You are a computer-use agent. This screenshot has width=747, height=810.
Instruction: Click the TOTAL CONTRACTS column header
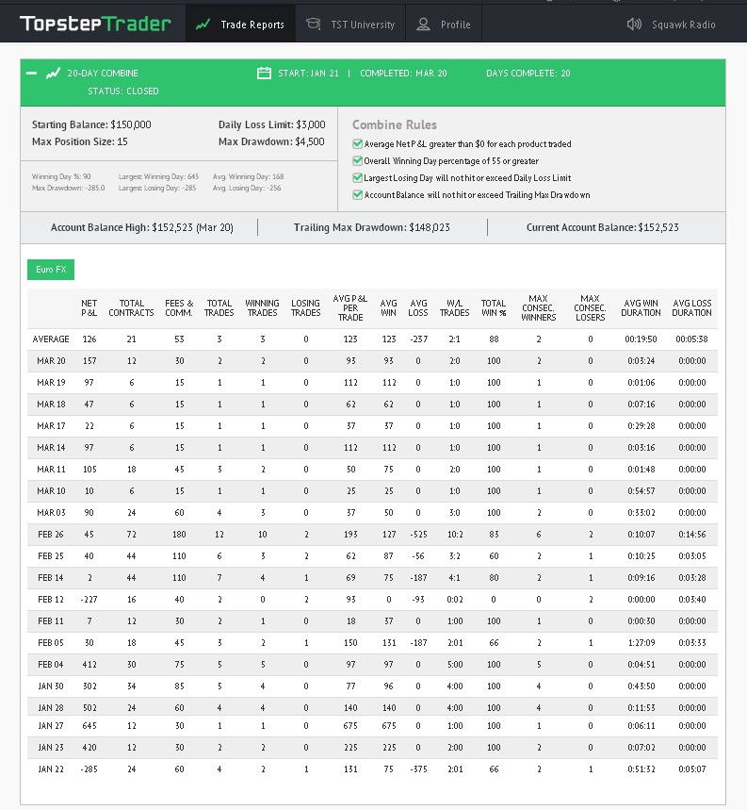131,308
